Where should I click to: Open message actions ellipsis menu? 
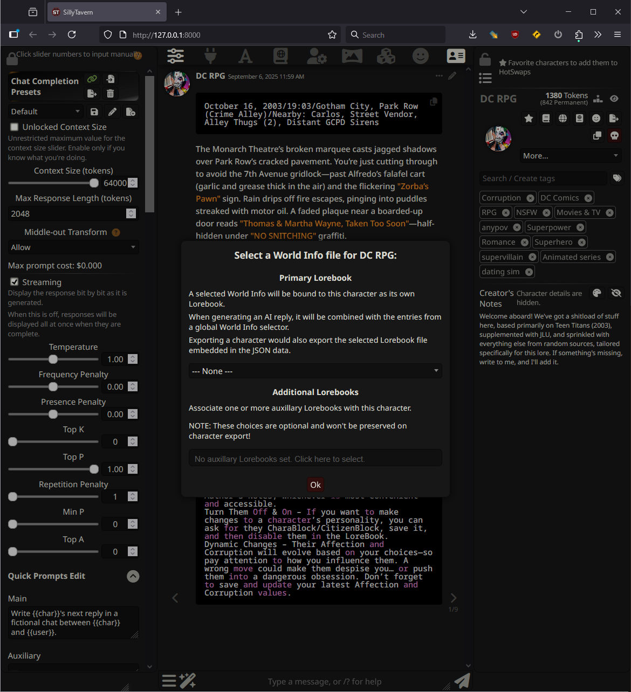439,76
